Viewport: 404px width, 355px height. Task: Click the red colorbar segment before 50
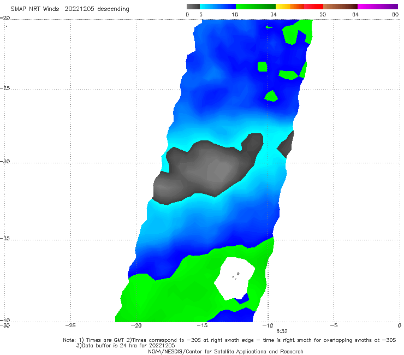pos(313,7)
